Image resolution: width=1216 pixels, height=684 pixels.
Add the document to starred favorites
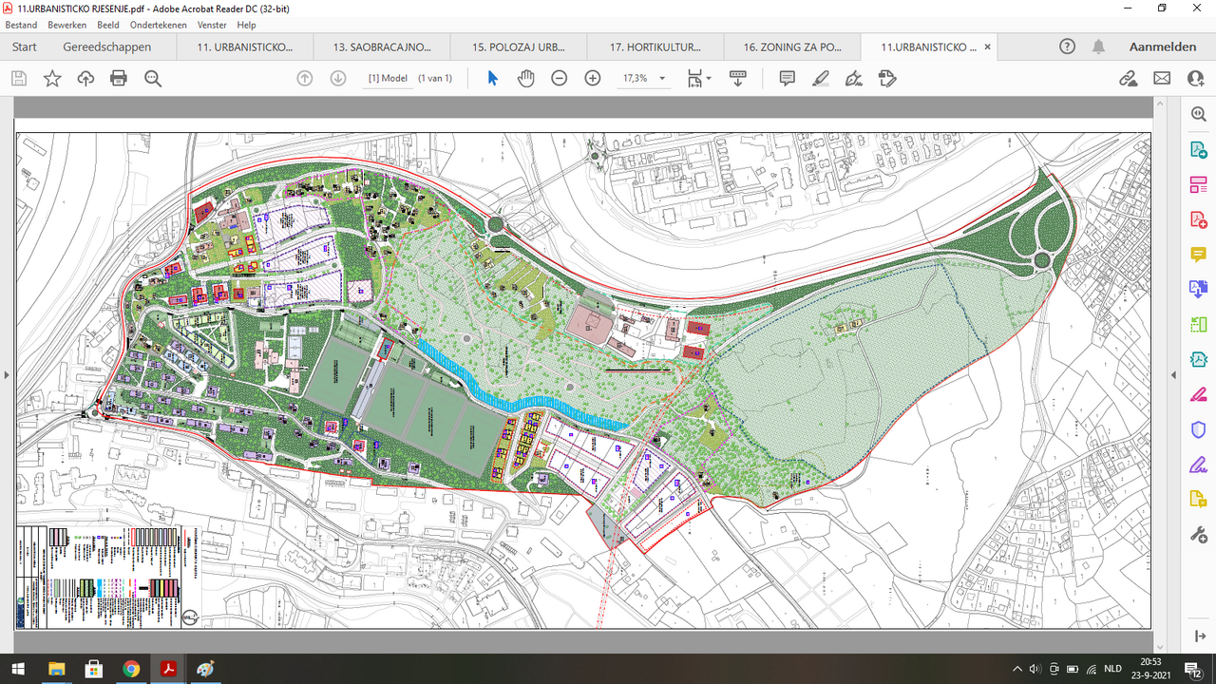[x=52, y=78]
